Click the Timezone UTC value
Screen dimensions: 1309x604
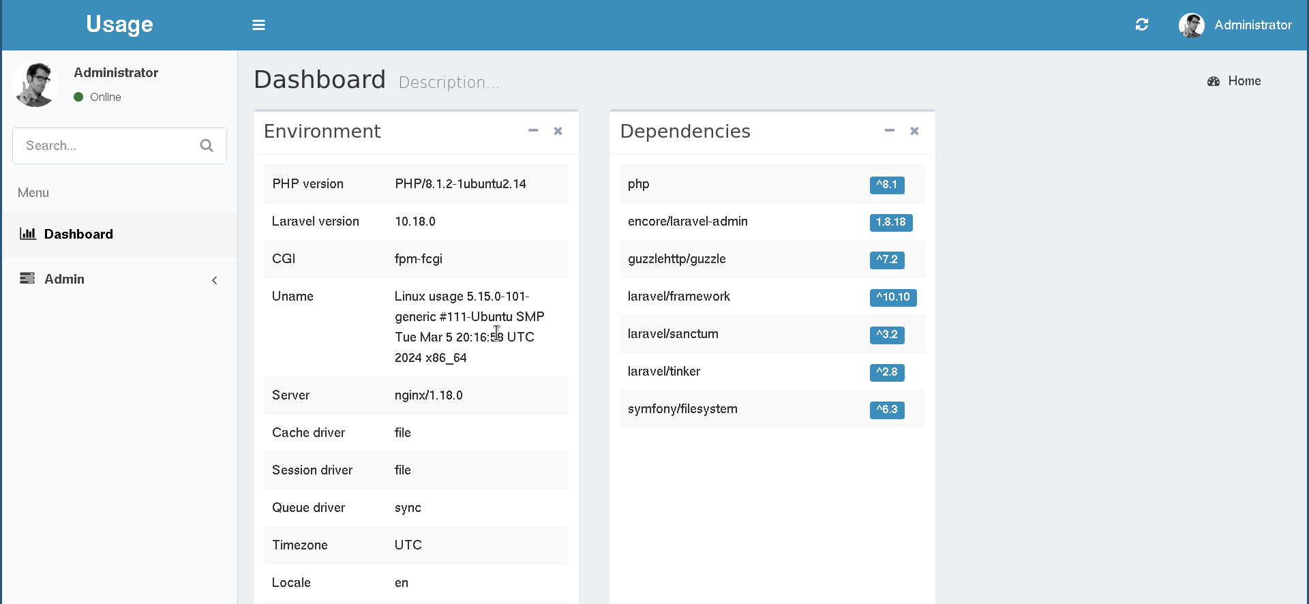pyautogui.click(x=408, y=545)
